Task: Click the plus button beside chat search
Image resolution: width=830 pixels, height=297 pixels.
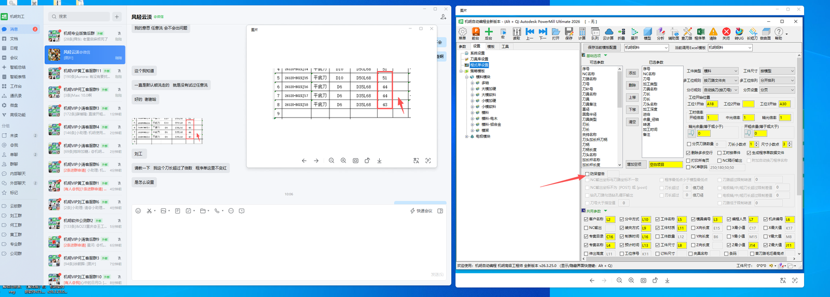Action: (117, 17)
